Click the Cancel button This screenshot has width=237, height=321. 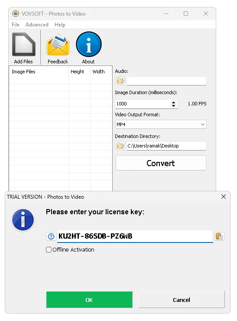182,300
